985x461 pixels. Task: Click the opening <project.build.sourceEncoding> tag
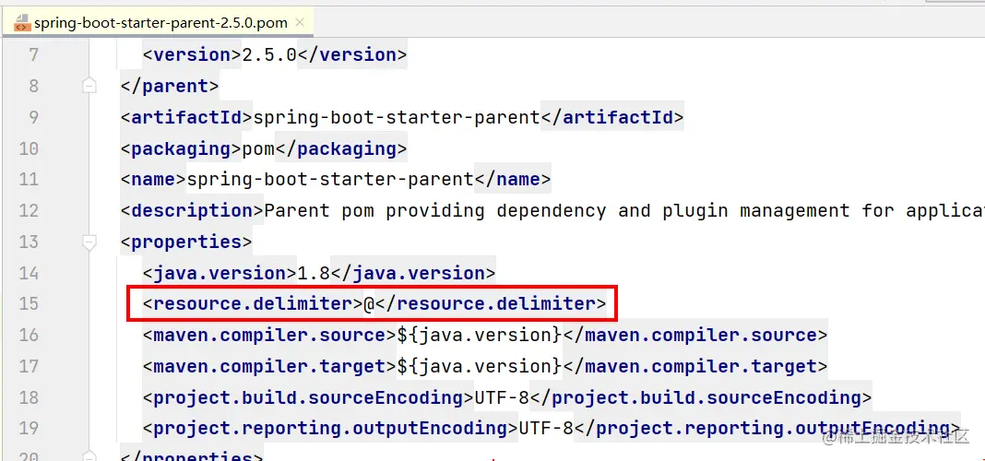308,397
